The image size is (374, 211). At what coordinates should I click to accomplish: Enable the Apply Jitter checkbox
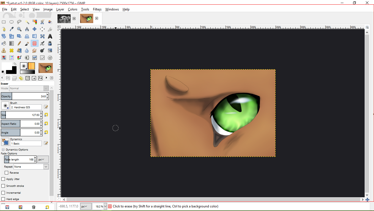pos(3,179)
